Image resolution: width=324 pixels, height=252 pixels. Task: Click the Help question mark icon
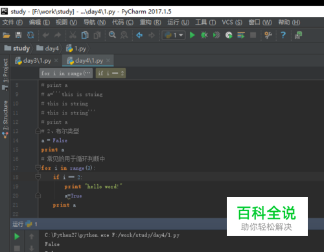[x=283, y=35]
